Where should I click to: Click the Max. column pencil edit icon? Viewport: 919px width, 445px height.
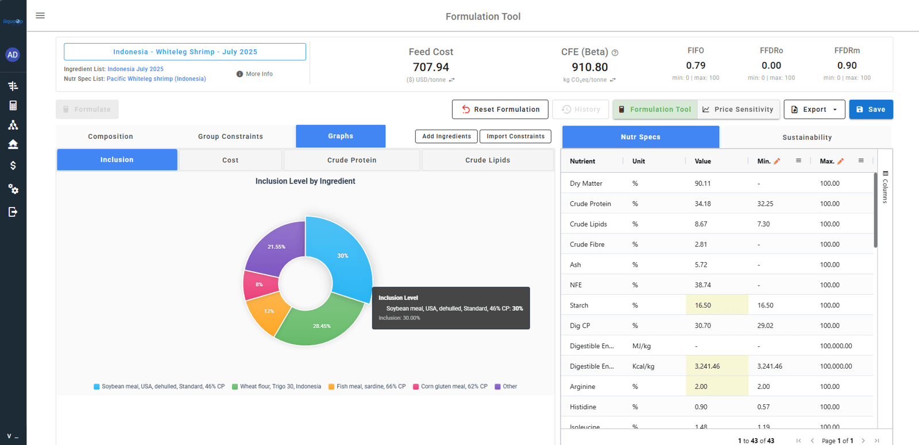(840, 161)
